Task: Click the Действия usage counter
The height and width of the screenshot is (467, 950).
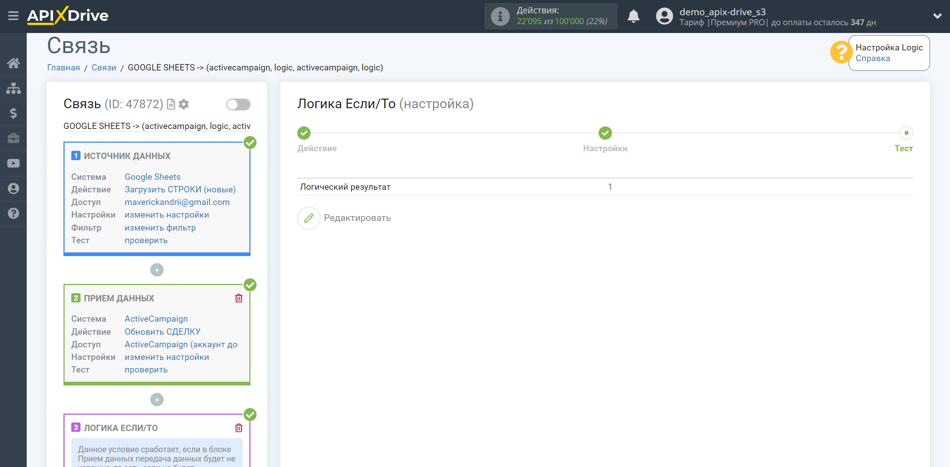Action: click(551, 16)
